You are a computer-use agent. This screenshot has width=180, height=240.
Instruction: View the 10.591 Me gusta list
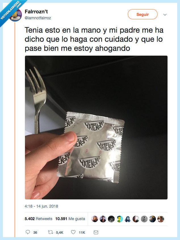[70, 219]
